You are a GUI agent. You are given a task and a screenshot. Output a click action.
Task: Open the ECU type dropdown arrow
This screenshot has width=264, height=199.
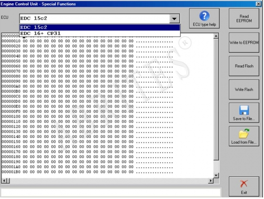(174, 18)
